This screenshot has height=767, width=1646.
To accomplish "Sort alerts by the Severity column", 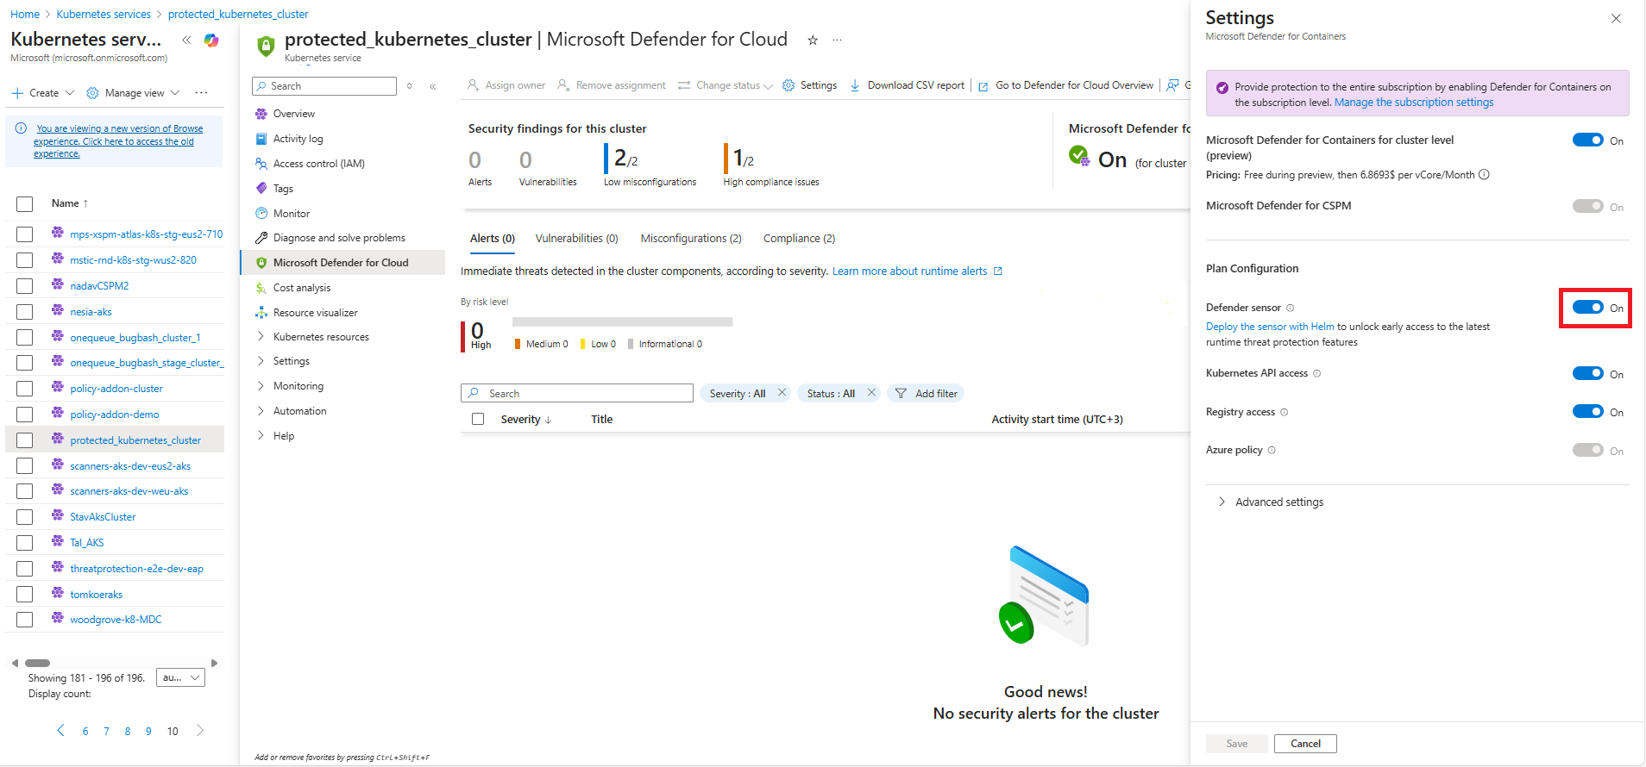I will tap(525, 420).
